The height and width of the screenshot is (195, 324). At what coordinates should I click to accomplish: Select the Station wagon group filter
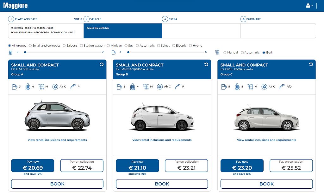(x=82, y=45)
